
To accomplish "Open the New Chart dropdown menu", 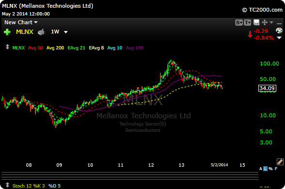I will tap(21, 22).
